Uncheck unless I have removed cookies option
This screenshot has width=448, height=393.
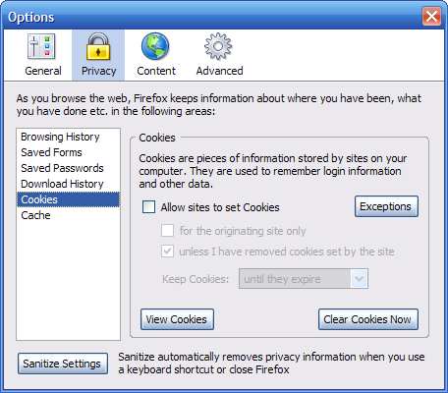[x=167, y=252]
